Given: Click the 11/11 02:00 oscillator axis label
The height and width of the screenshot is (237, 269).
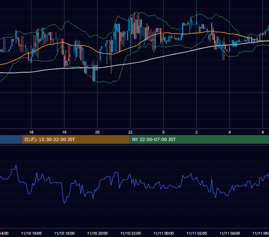Looking at the screenshot, I should pos(197,233).
